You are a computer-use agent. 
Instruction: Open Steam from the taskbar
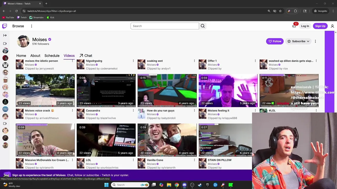[200, 185]
